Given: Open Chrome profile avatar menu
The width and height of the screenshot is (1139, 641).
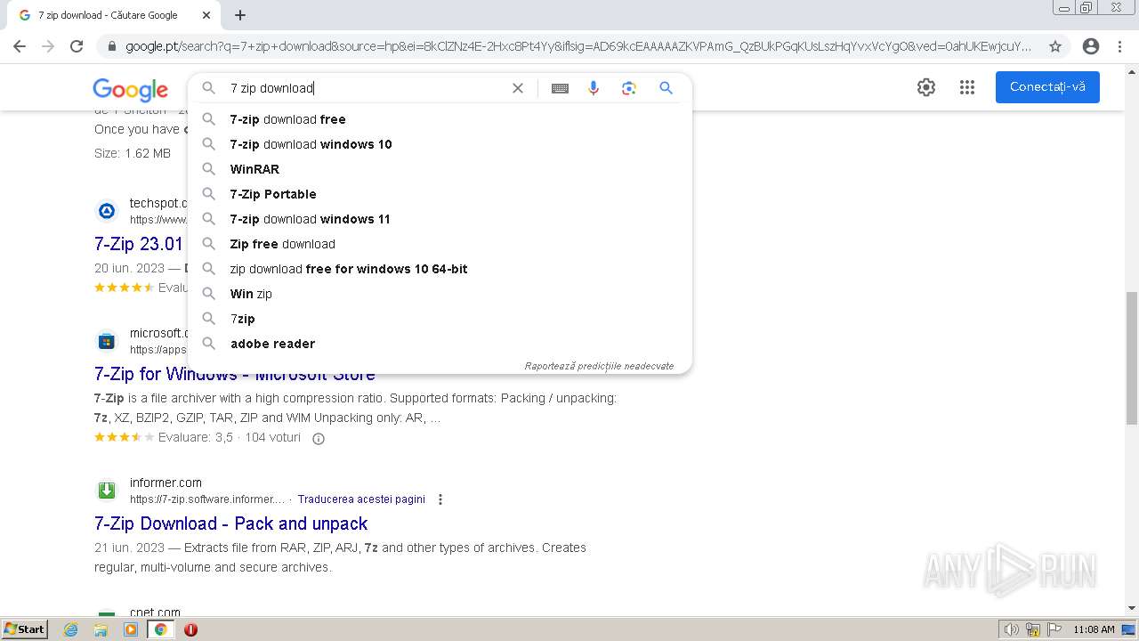Looking at the screenshot, I should [1091, 46].
